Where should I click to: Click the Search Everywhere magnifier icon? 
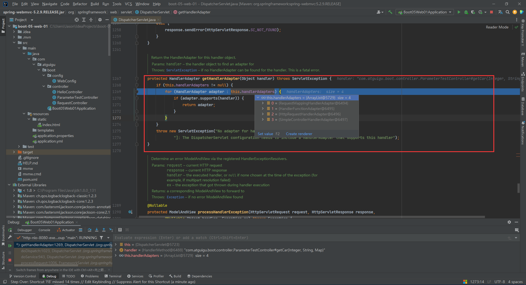(508, 12)
